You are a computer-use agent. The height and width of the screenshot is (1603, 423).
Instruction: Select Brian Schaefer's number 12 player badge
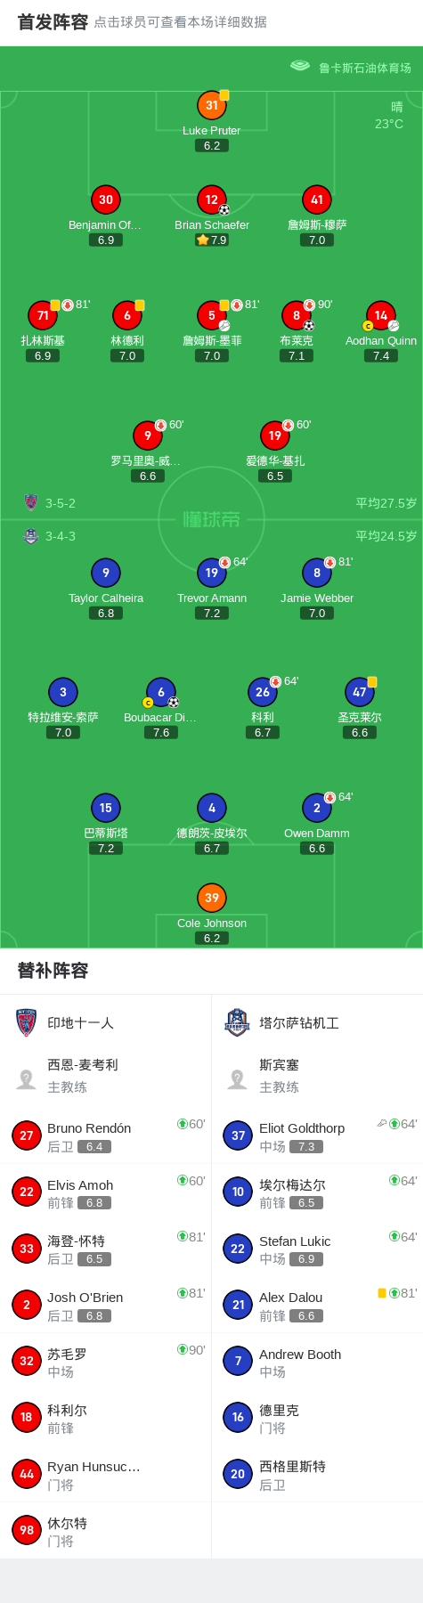212,199
